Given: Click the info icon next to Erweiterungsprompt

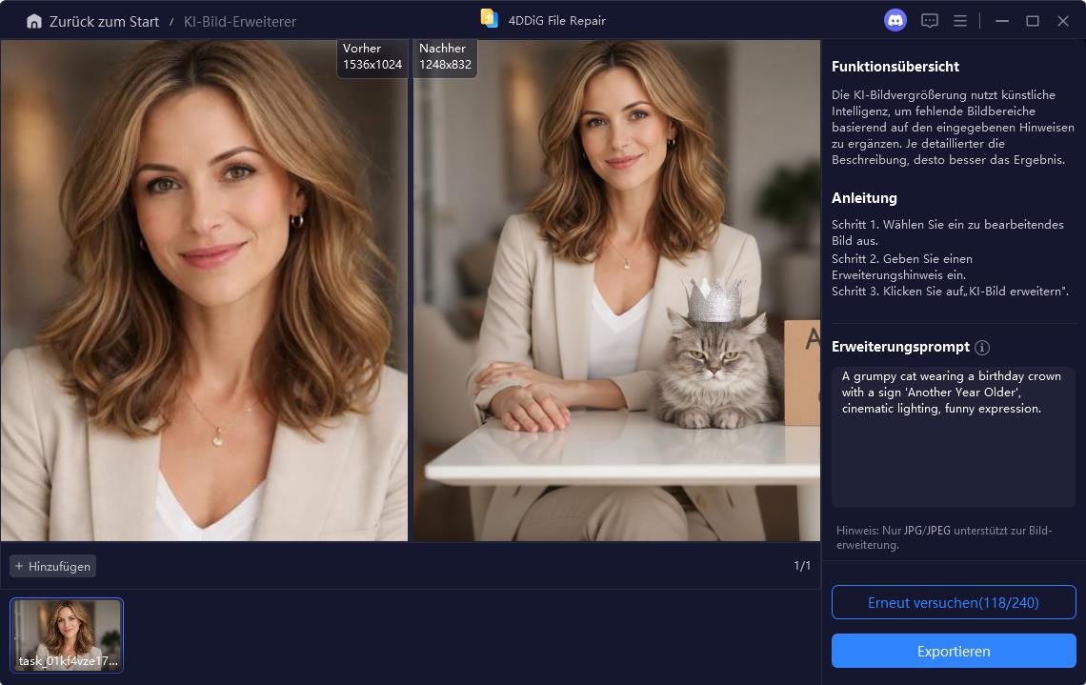Looking at the screenshot, I should (x=982, y=348).
